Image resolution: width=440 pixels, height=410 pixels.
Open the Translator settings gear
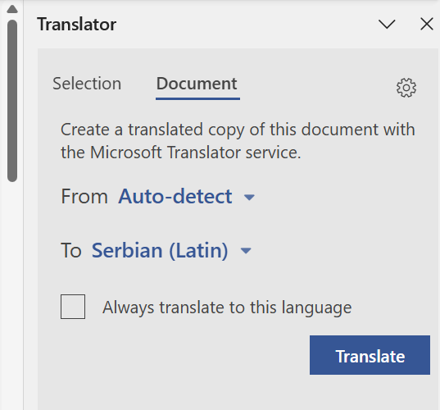coord(406,88)
